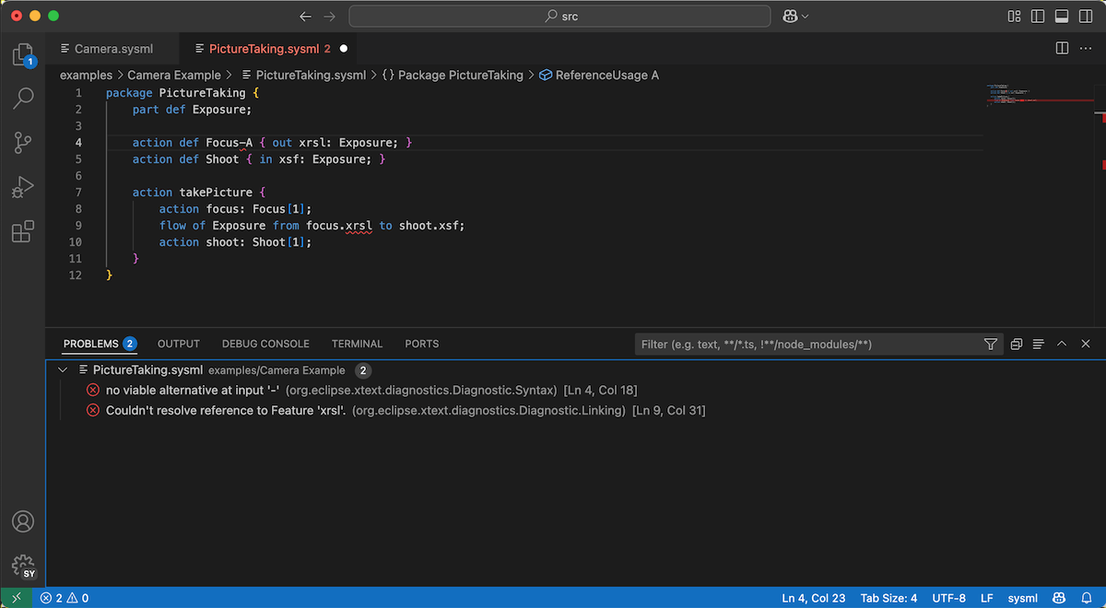The width and height of the screenshot is (1106, 608).
Task: Click 'Focus' with the error squiggle on line 4
Action: click(x=222, y=143)
